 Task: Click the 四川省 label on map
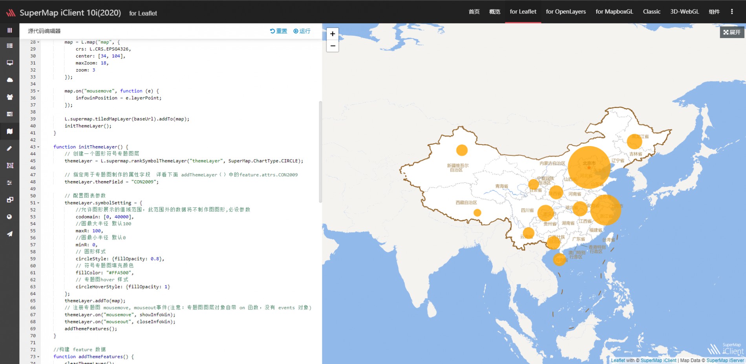(x=527, y=210)
